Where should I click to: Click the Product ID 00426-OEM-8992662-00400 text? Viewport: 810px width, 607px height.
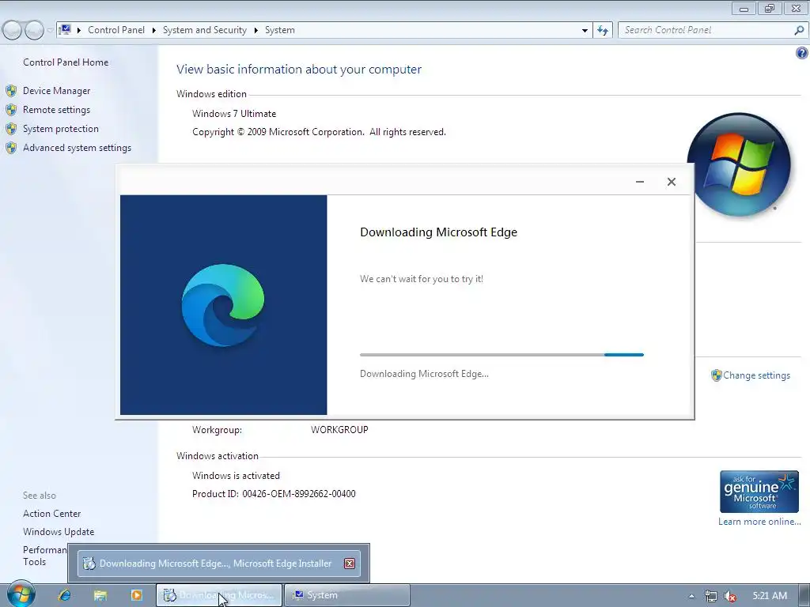click(x=274, y=494)
